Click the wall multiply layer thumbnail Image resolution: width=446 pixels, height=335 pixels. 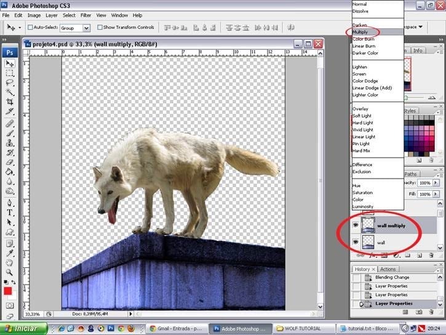tap(368, 225)
